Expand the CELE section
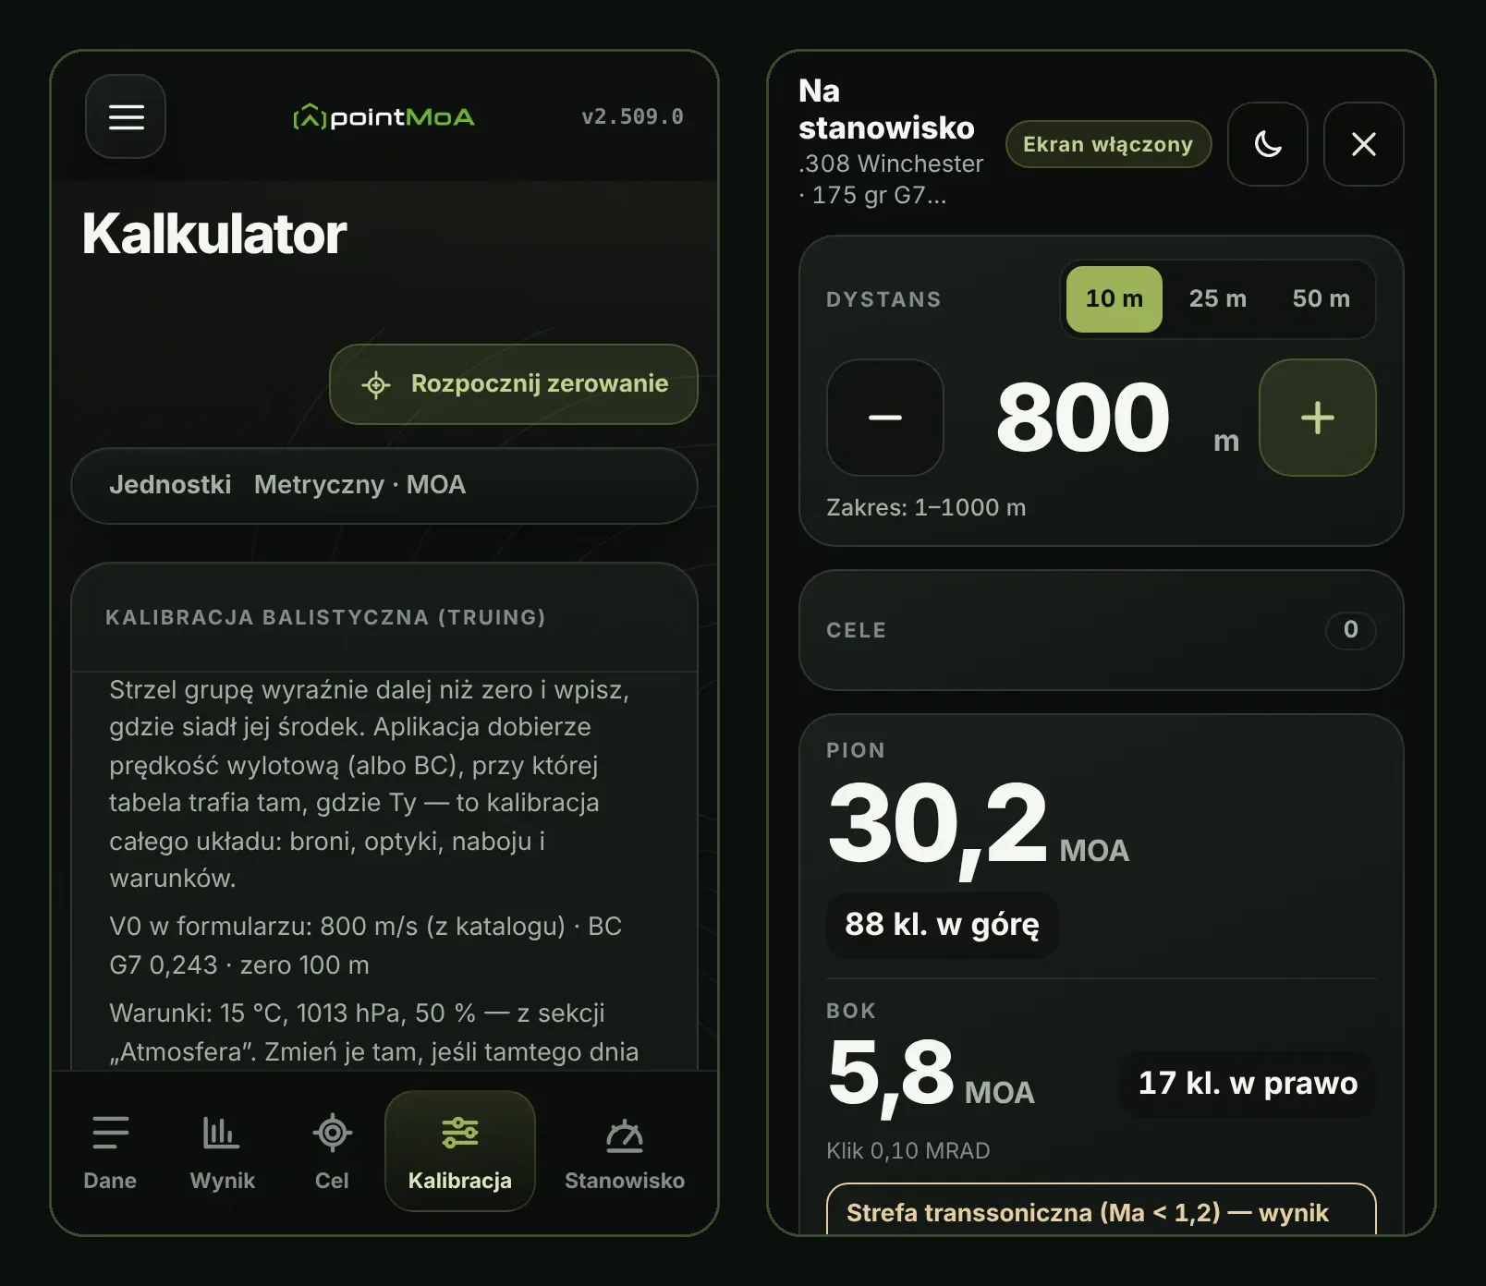1486x1286 pixels. coord(1102,630)
